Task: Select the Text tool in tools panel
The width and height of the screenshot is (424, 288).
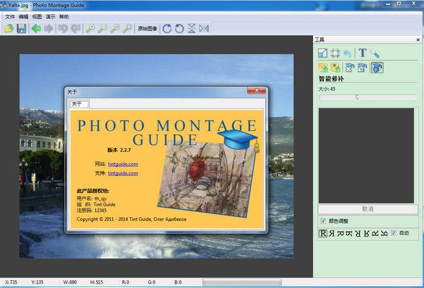Action: 362,53
